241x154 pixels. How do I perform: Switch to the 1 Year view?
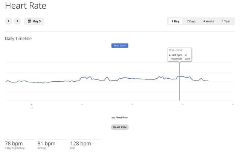(x=226, y=21)
